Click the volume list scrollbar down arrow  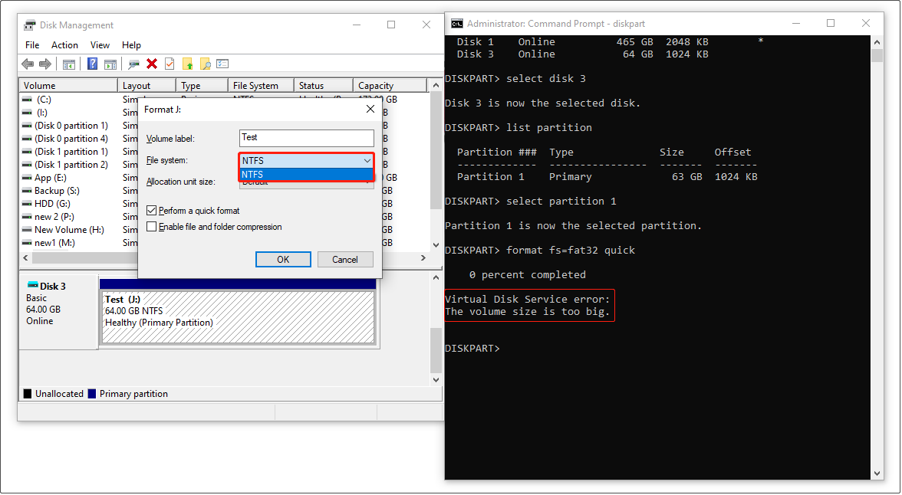point(436,245)
